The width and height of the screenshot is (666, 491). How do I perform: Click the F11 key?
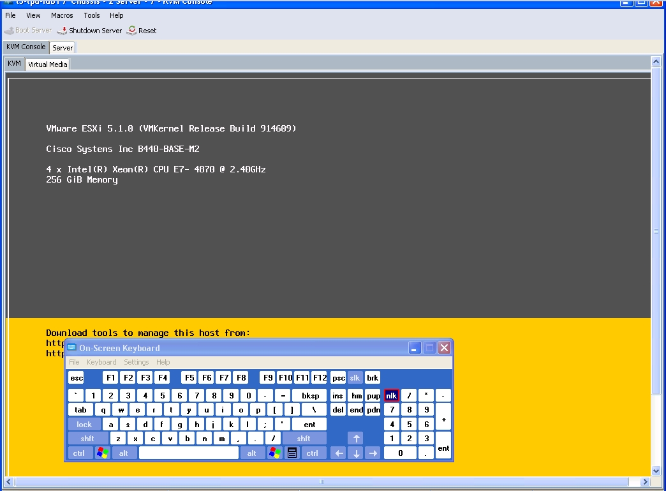click(302, 378)
